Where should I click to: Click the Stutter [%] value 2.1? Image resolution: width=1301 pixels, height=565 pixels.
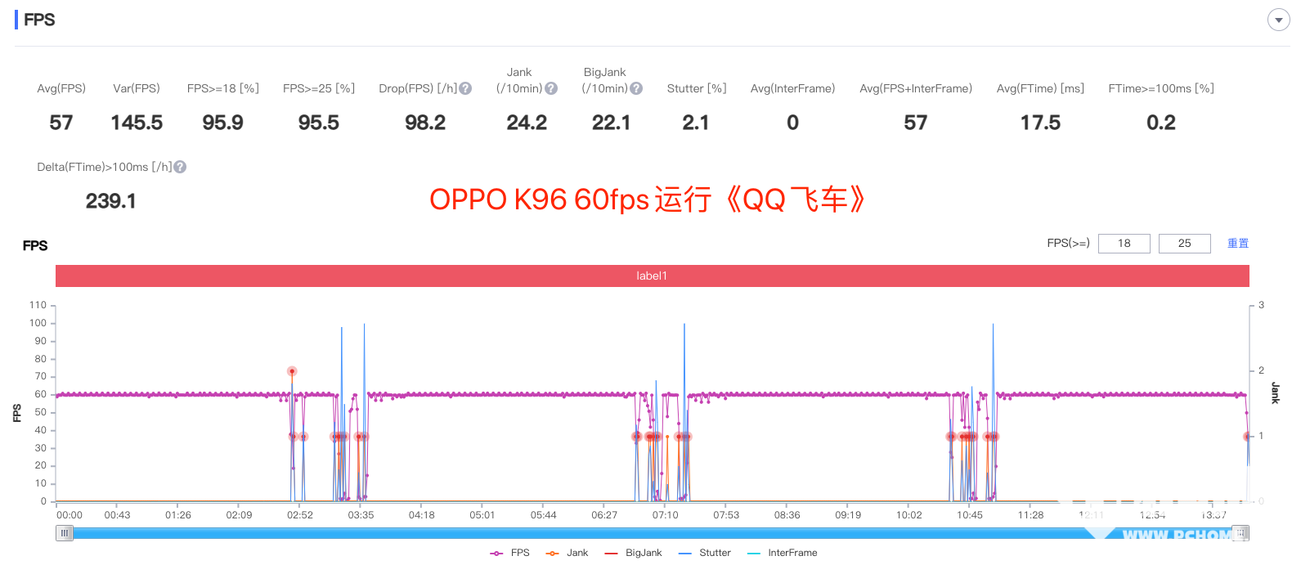pos(696,123)
